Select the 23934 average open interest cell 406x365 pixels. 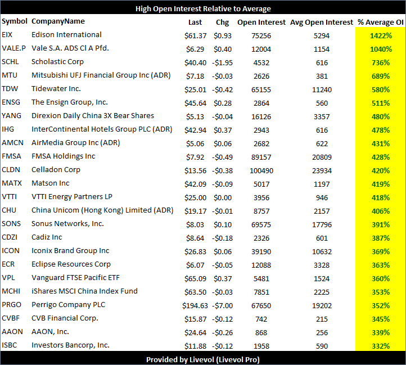pyautogui.click(x=322, y=170)
